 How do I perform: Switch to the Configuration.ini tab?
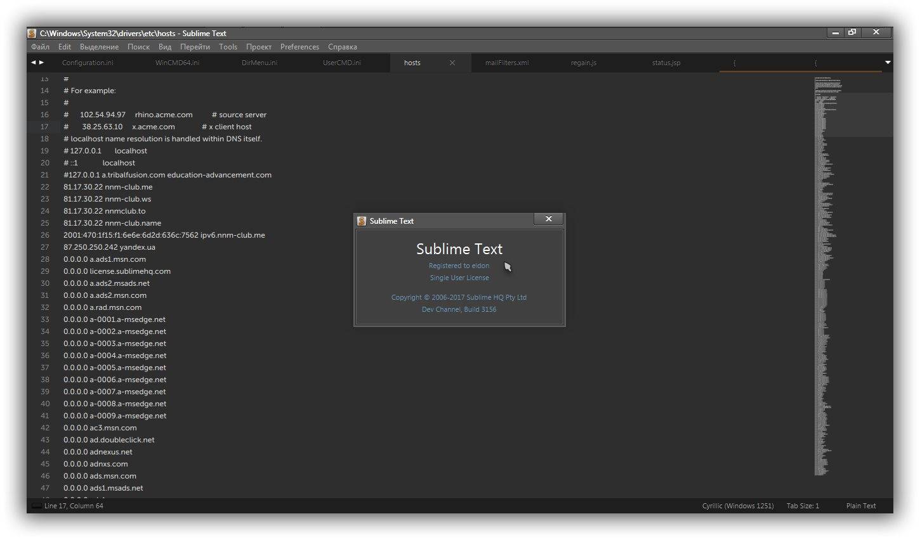pyautogui.click(x=88, y=63)
